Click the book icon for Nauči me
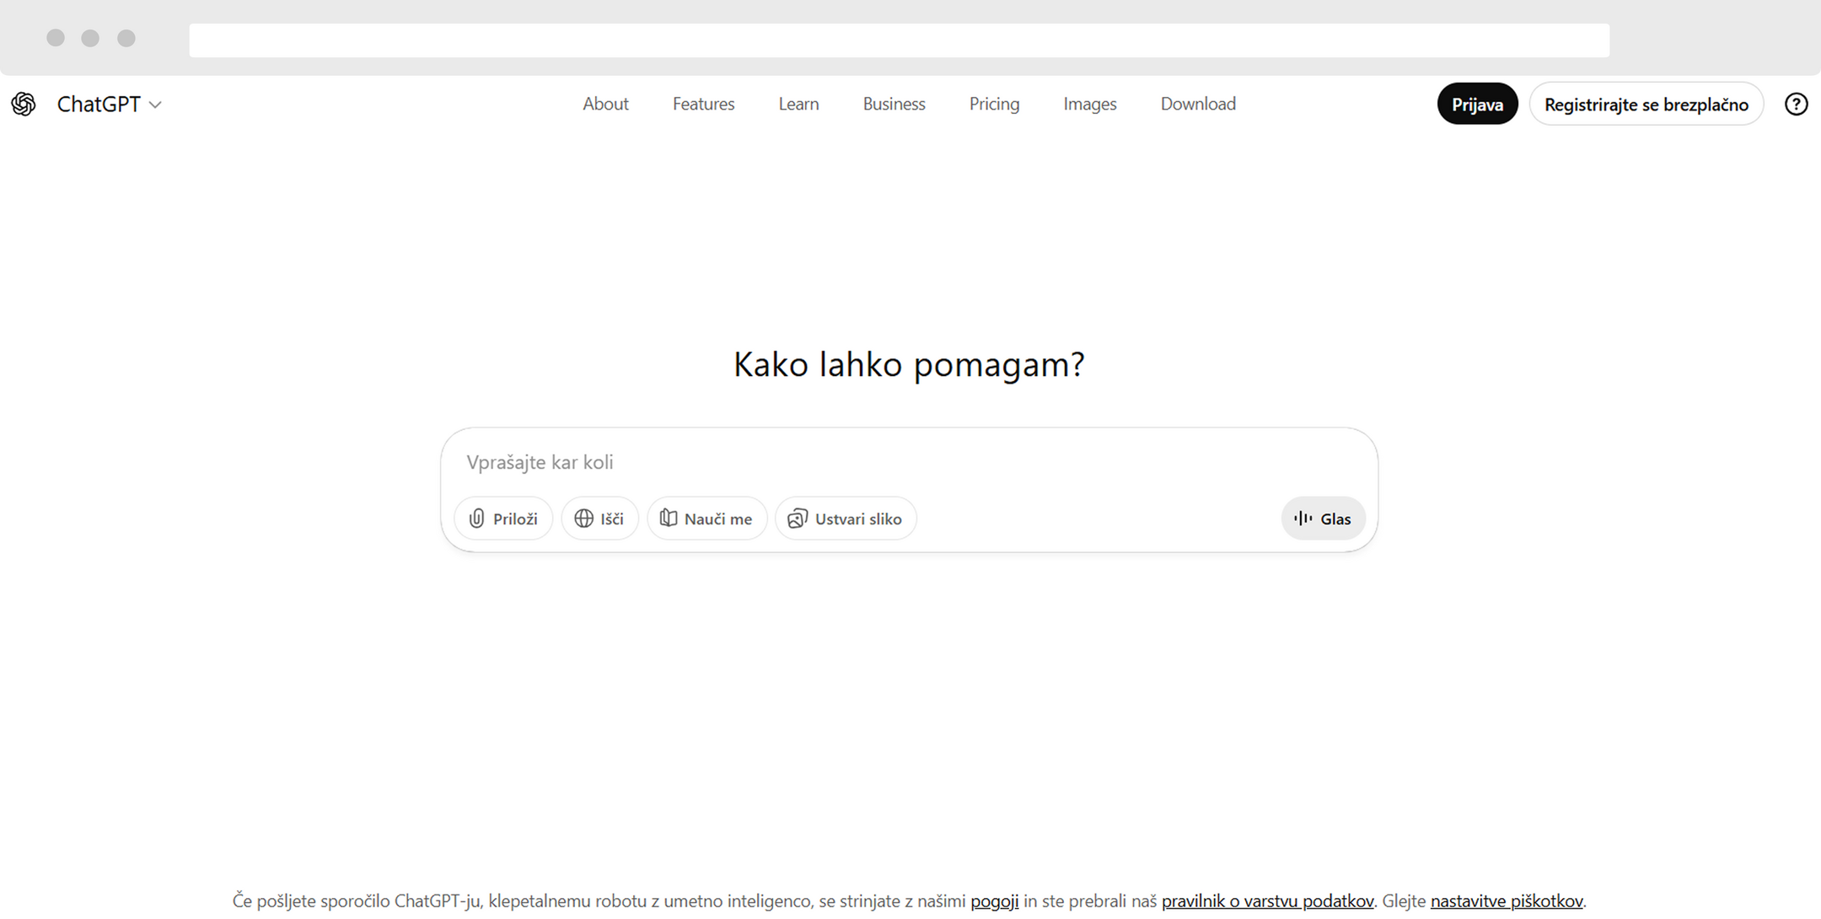1821x919 pixels. (x=669, y=519)
